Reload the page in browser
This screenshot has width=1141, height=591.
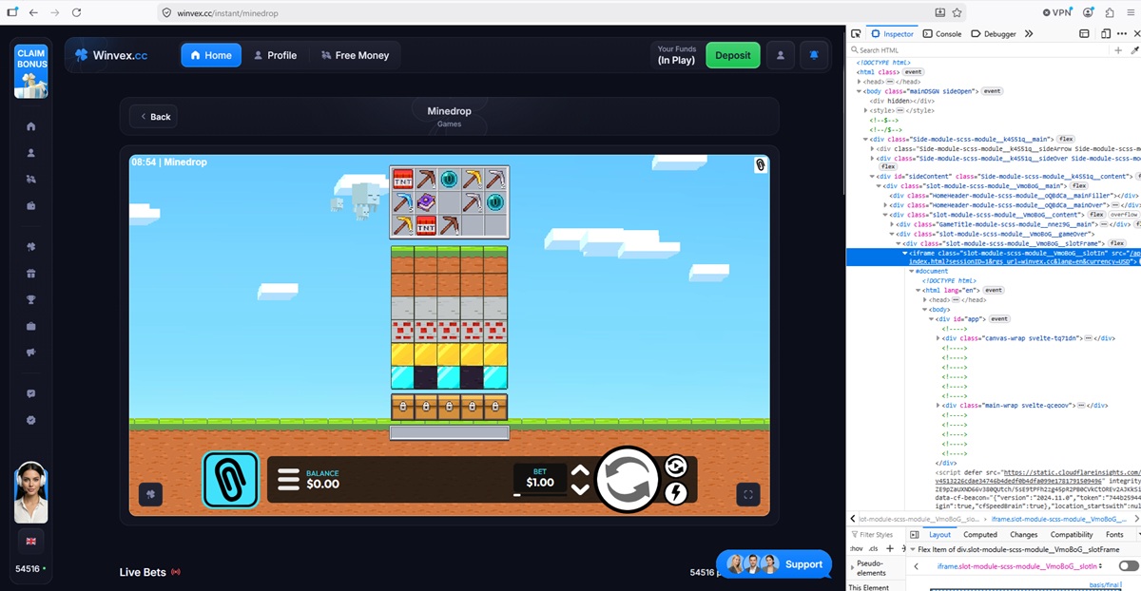click(76, 12)
